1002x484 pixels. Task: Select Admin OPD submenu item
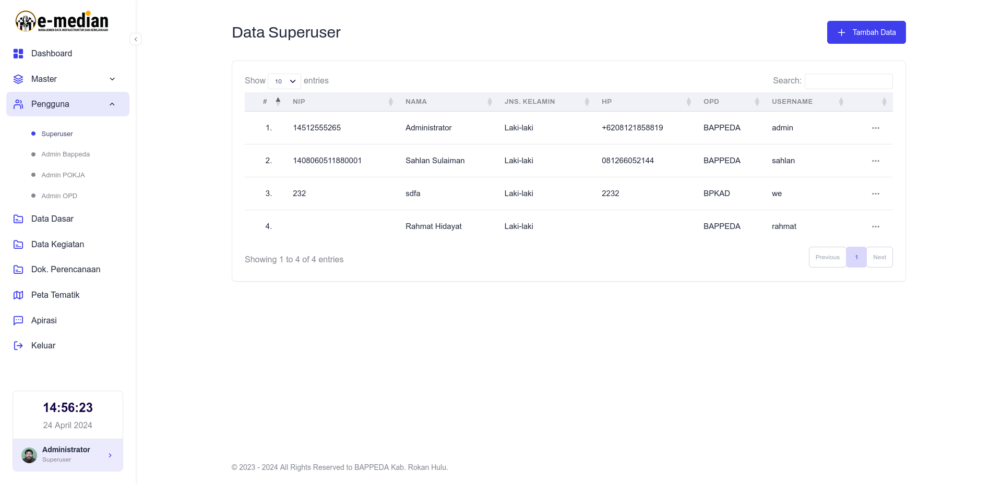click(59, 196)
